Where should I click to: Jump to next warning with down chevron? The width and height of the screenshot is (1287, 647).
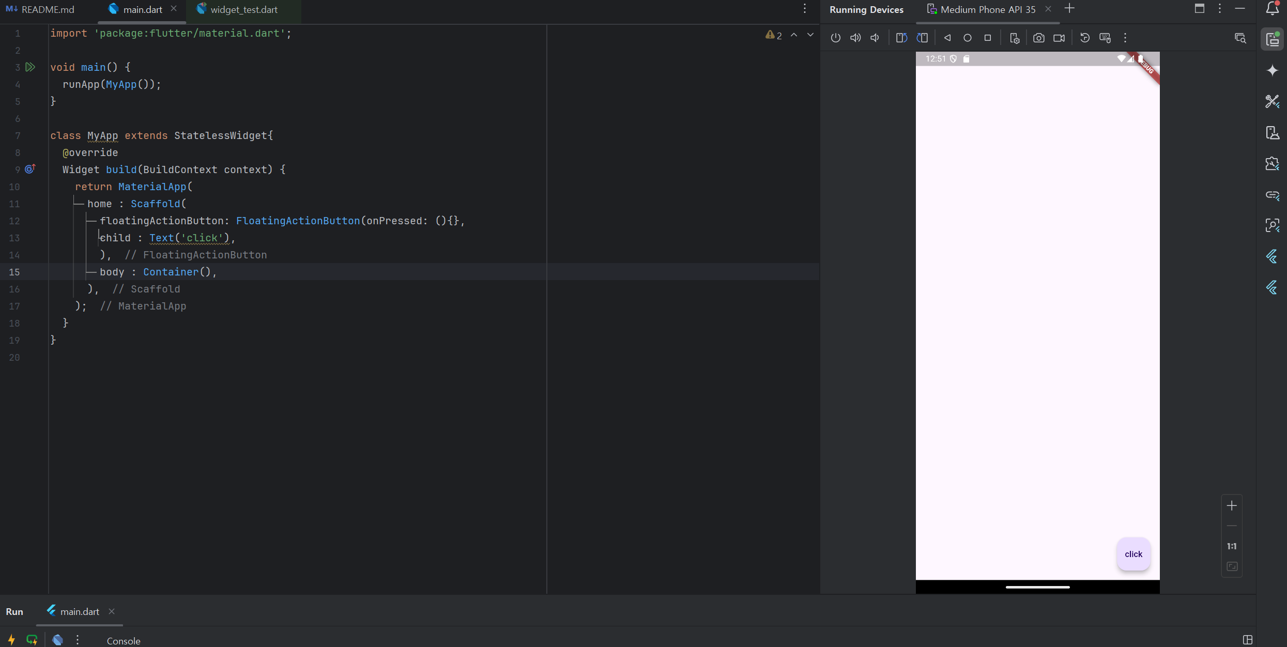(x=810, y=35)
